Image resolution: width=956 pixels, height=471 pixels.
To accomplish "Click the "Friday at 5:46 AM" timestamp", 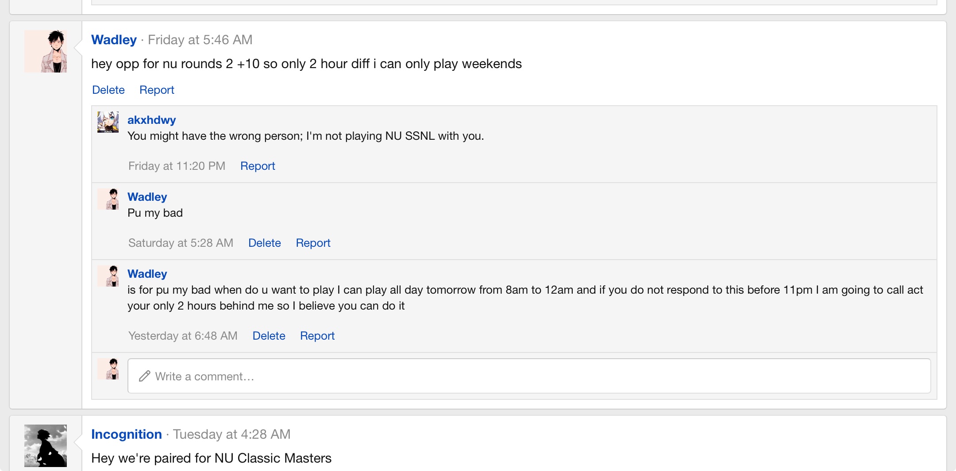I will (x=200, y=40).
